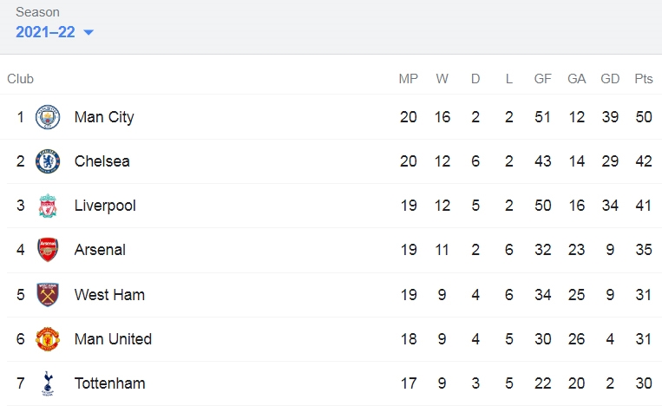
Task: Select the Liverpool team name
Action: (105, 206)
